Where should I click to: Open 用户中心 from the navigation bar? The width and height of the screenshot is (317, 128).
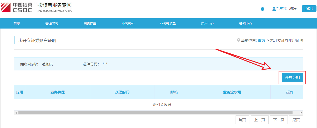pos(207,24)
